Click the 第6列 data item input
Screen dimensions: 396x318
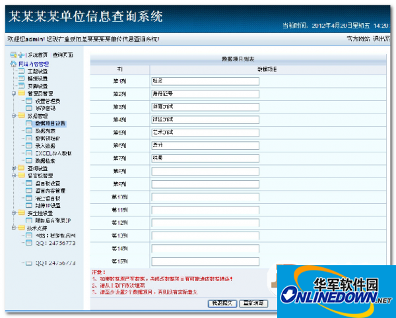[205, 145]
